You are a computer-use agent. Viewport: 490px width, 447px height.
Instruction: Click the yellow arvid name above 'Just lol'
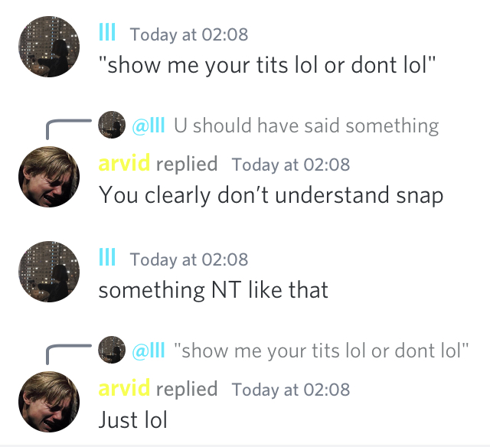[x=124, y=388]
